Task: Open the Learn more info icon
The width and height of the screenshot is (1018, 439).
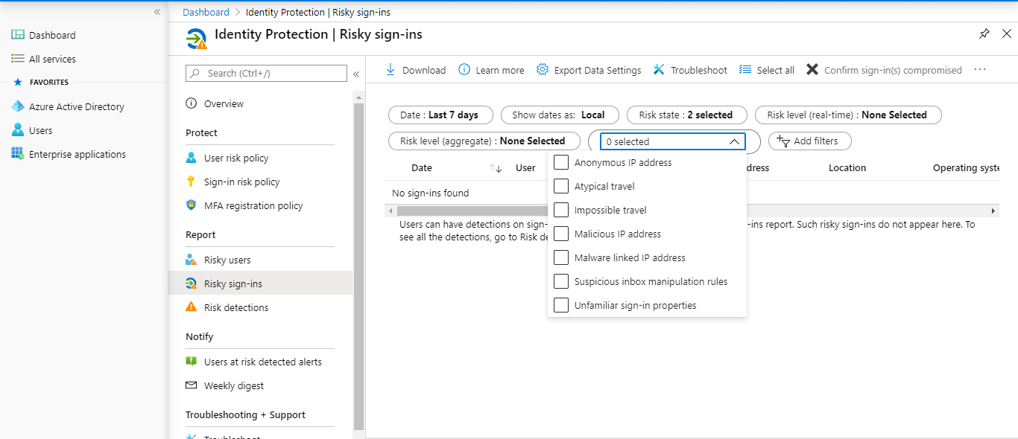Action: tap(465, 69)
